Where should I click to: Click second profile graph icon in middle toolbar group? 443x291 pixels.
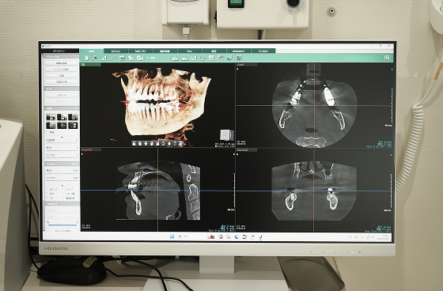tap(184, 58)
